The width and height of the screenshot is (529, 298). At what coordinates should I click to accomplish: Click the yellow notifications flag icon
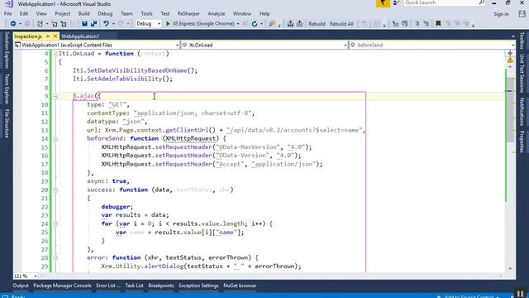pyautogui.click(x=383, y=3)
